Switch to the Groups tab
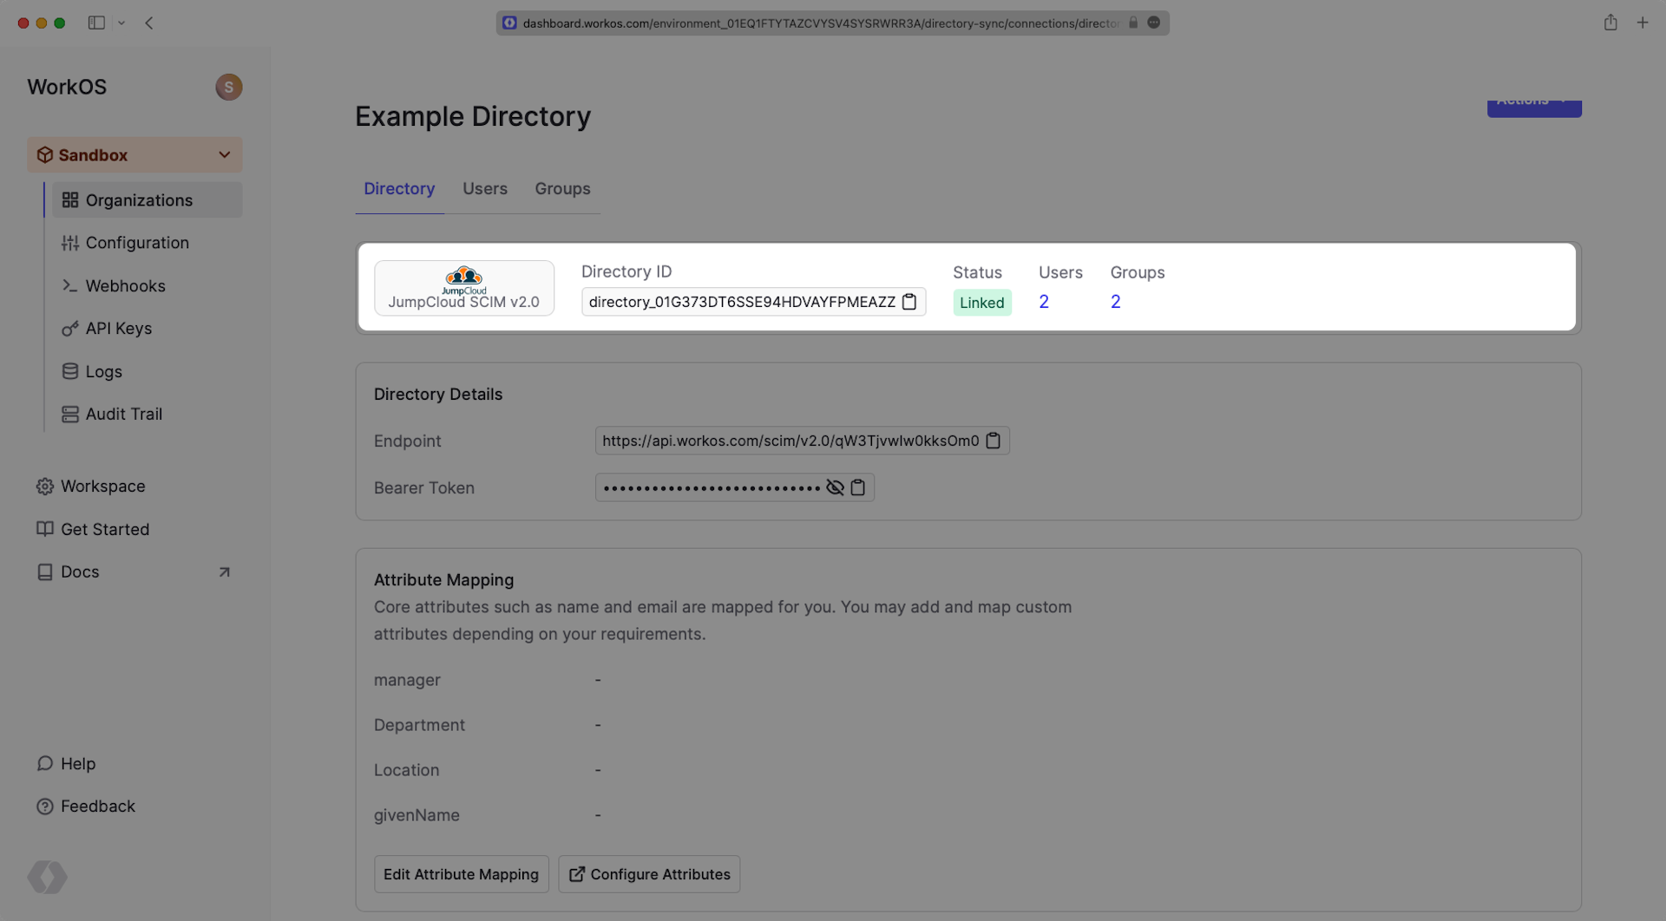 (x=562, y=189)
